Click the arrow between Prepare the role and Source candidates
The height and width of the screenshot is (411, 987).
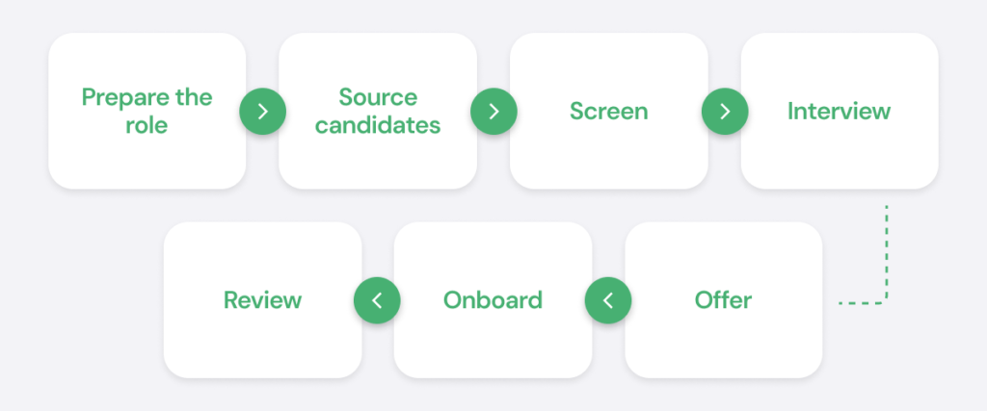point(262,111)
